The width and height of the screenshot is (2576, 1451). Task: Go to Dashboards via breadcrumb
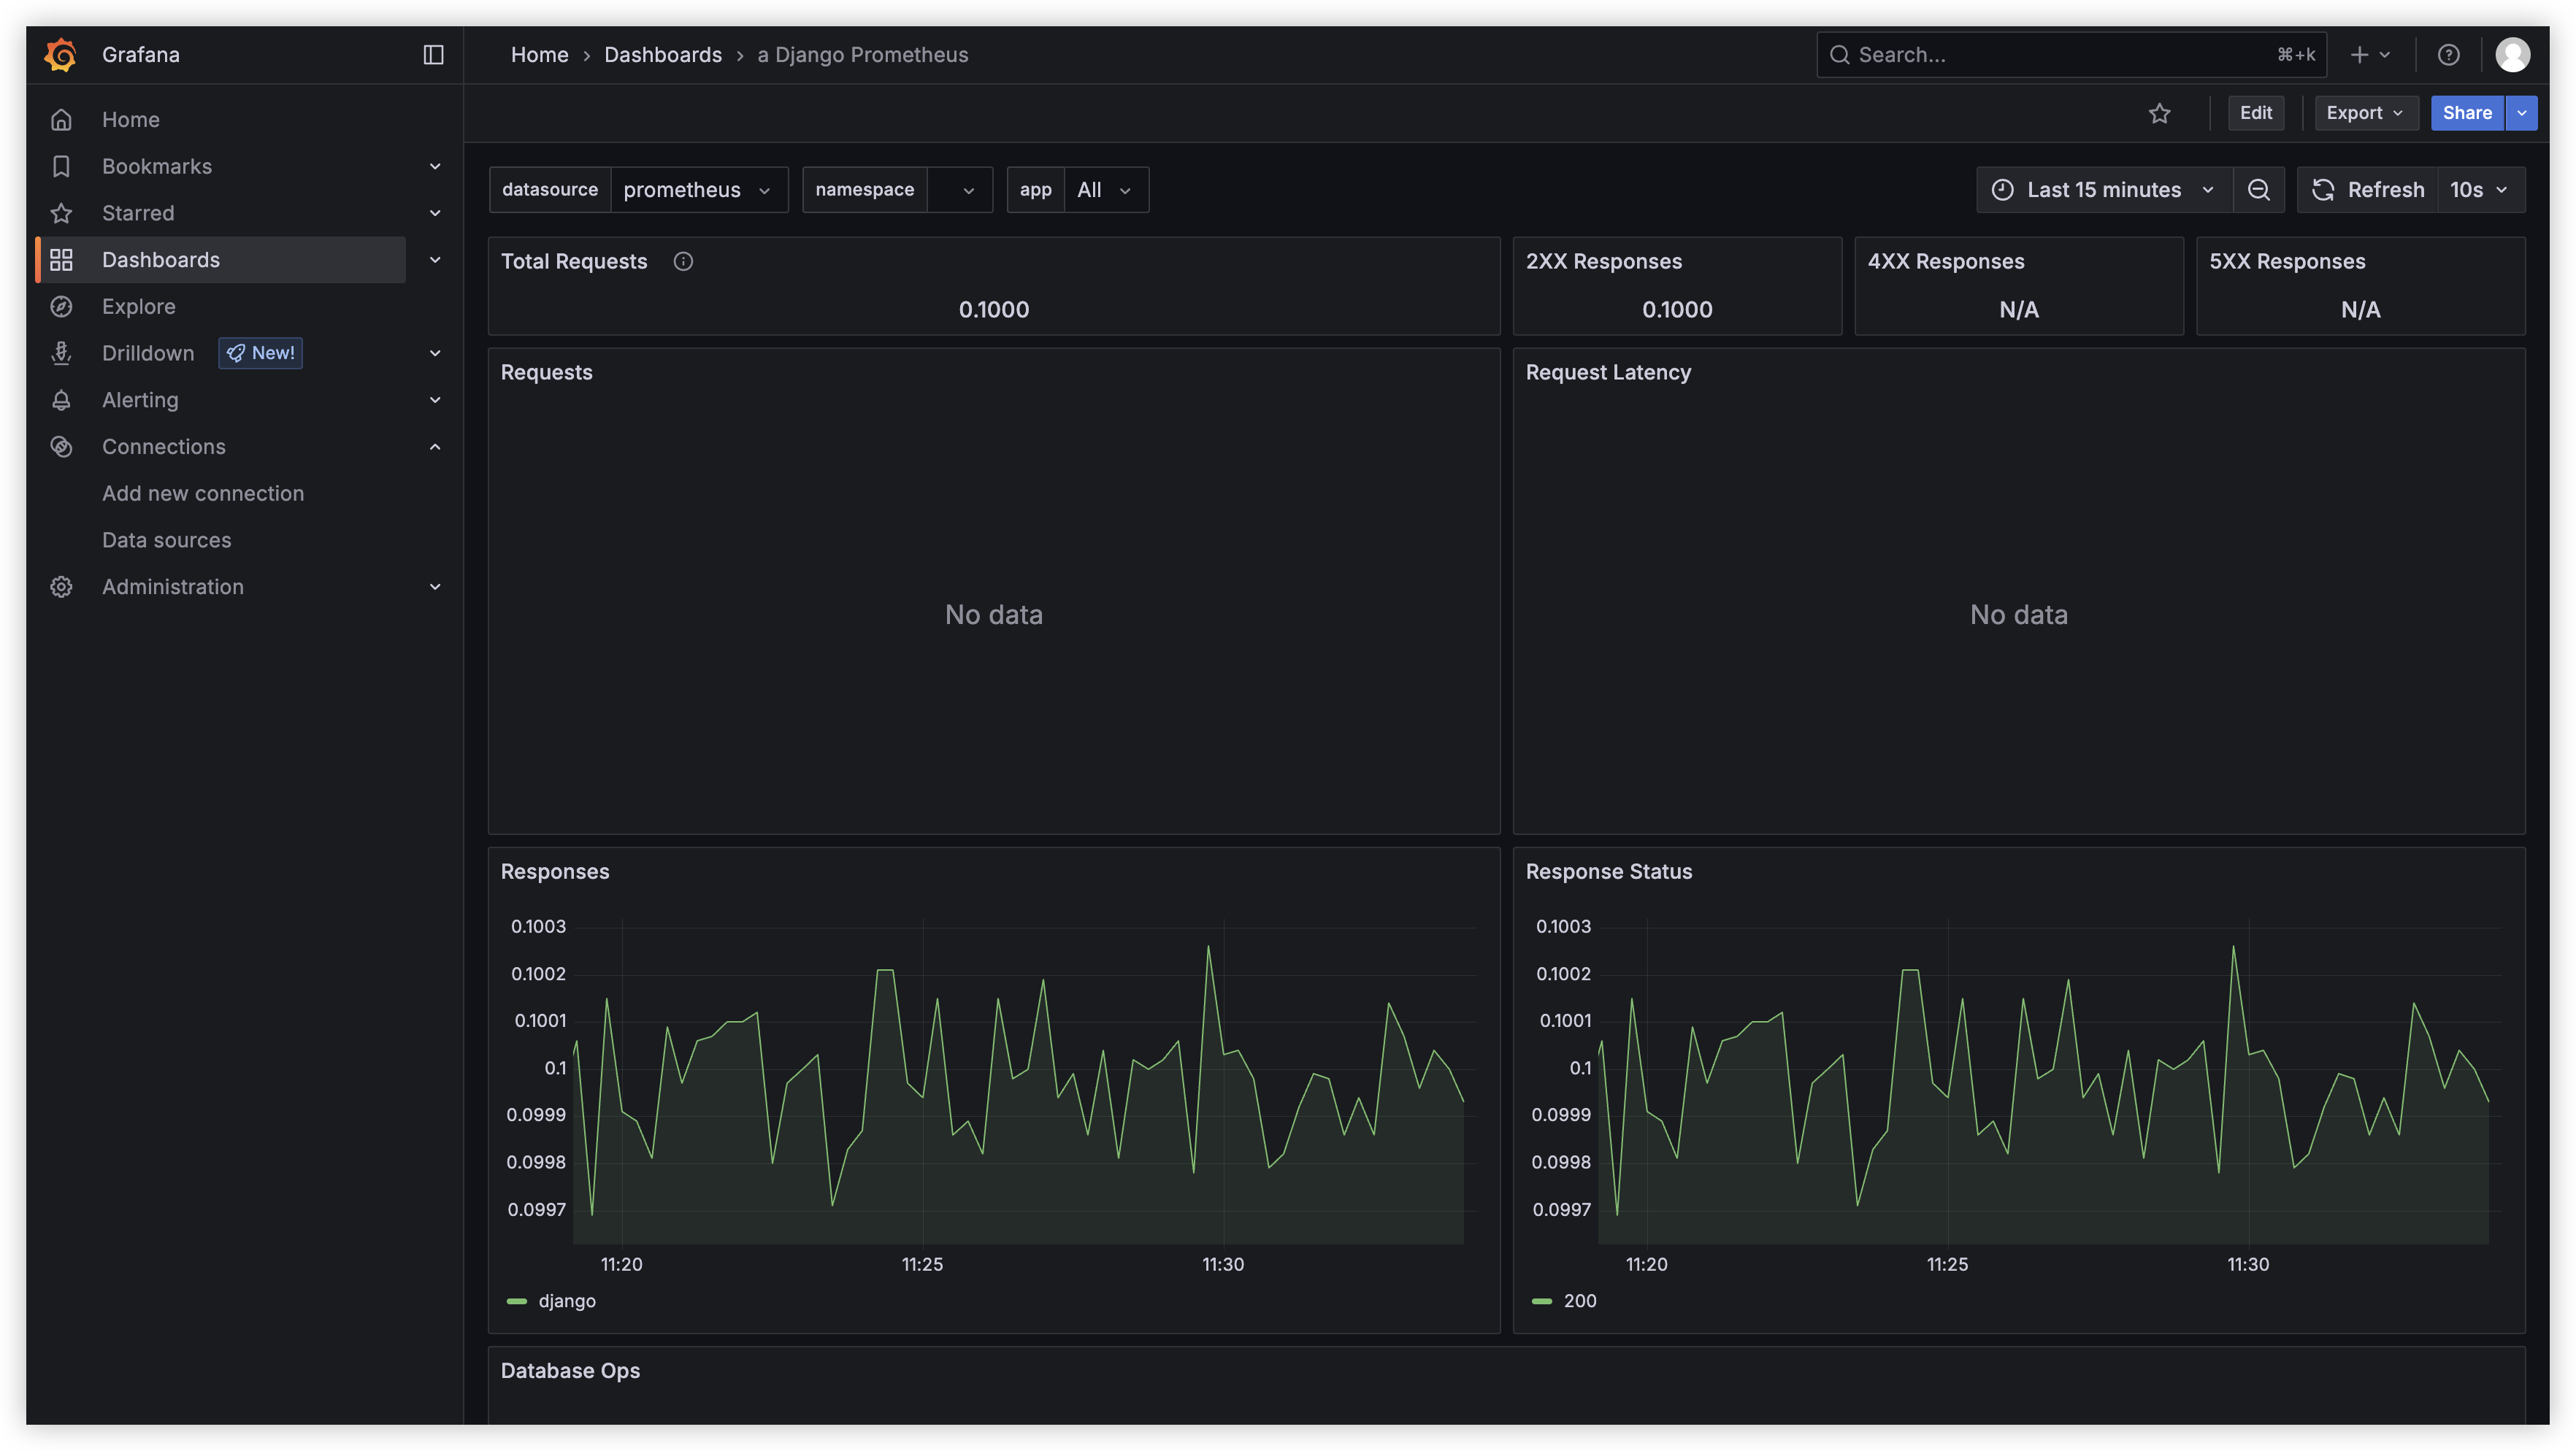663,55
